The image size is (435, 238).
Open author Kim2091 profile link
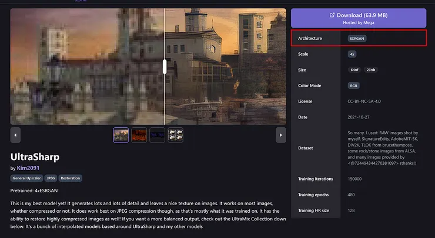point(28,168)
